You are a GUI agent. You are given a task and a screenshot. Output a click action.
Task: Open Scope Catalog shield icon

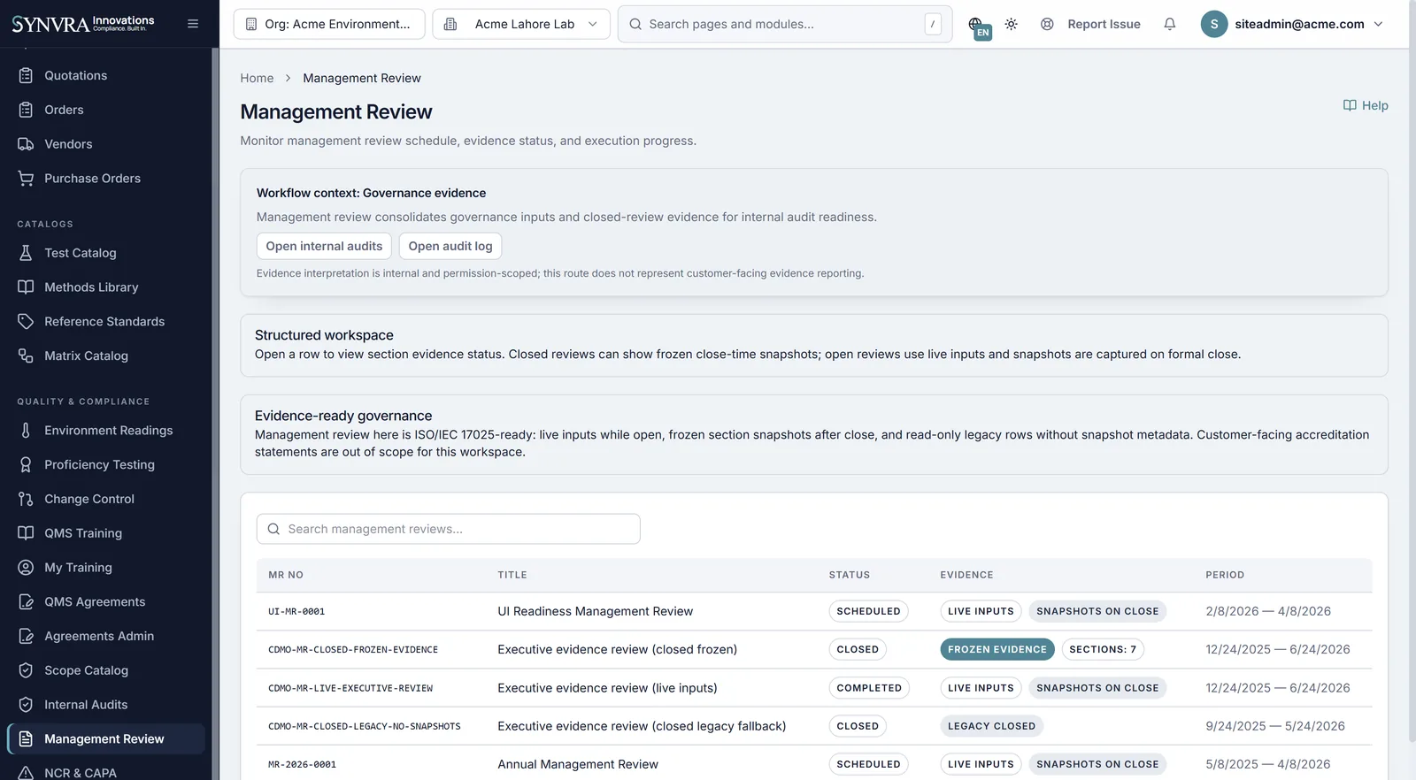pyautogui.click(x=26, y=670)
